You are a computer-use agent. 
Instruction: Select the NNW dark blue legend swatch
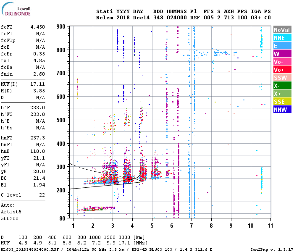point(282,109)
